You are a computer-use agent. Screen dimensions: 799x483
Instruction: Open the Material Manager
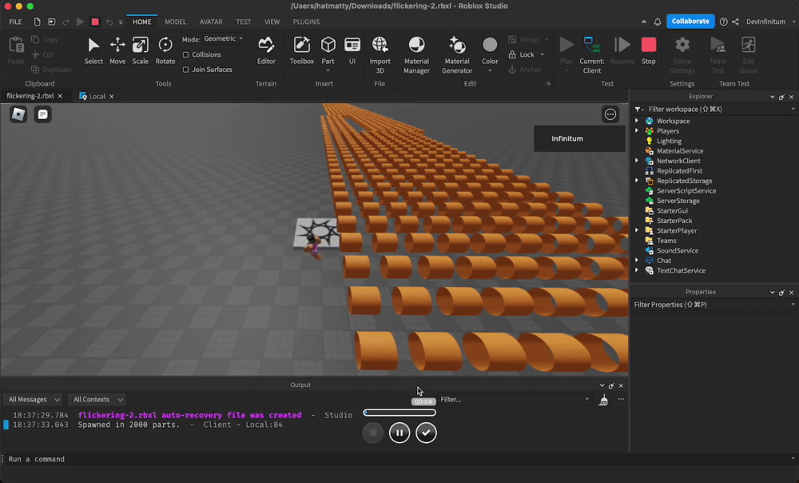(416, 54)
